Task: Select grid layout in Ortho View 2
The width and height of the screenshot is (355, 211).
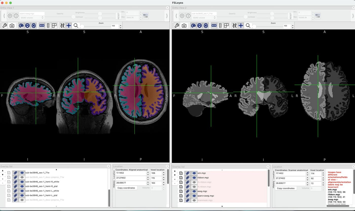Action: (x=226, y=26)
